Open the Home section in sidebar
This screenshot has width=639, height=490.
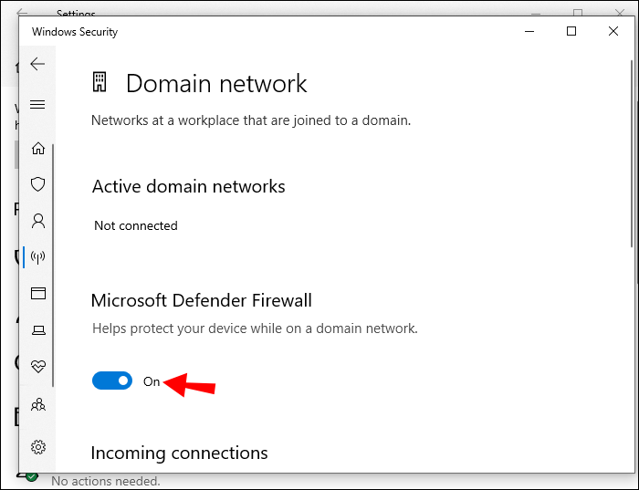click(37, 148)
